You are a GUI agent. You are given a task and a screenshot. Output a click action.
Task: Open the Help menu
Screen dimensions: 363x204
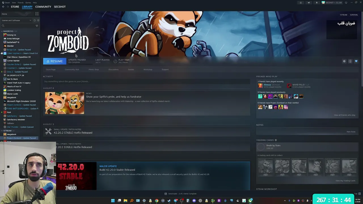coord(35,3)
